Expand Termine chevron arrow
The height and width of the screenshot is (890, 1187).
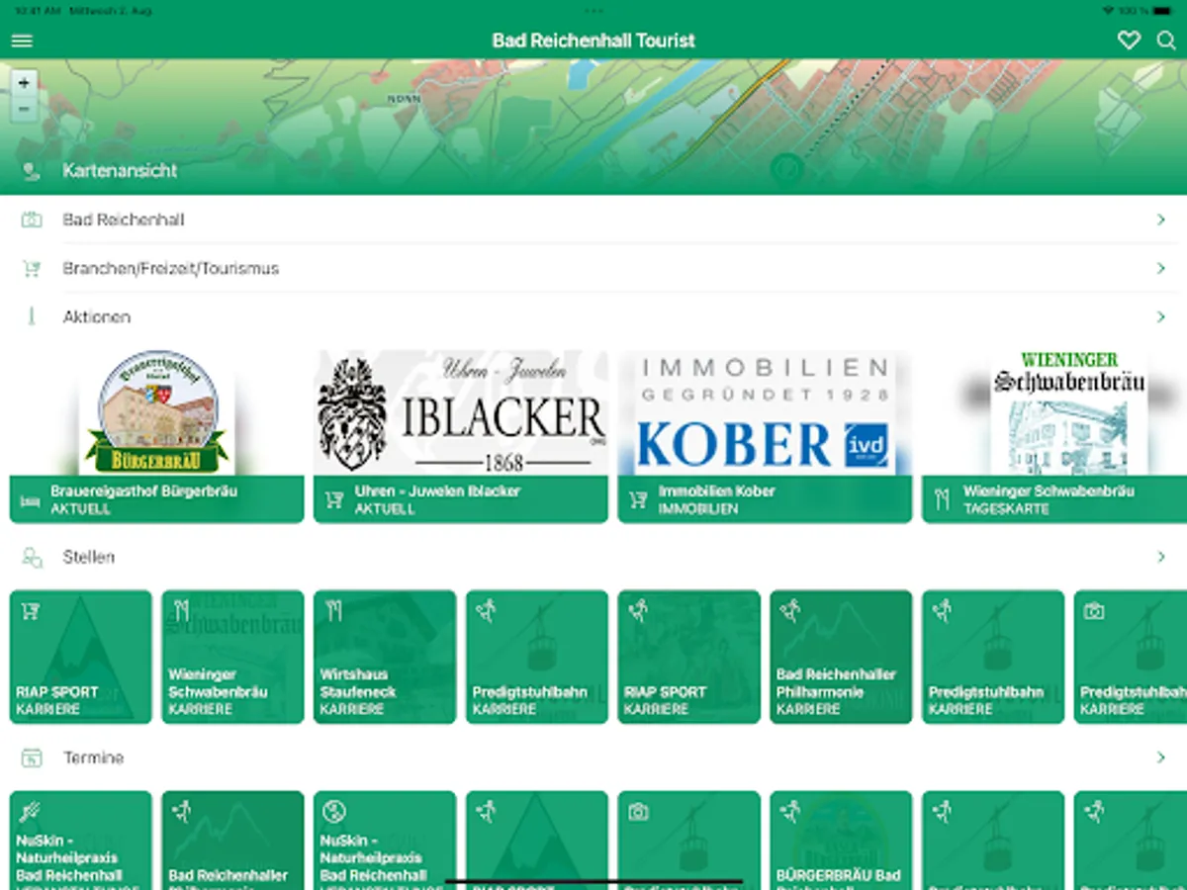tap(1161, 757)
